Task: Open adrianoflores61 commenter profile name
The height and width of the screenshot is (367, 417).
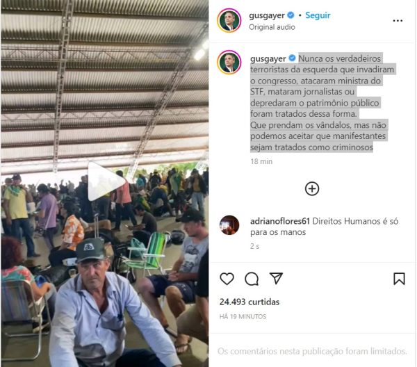Action: click(280, 221)
